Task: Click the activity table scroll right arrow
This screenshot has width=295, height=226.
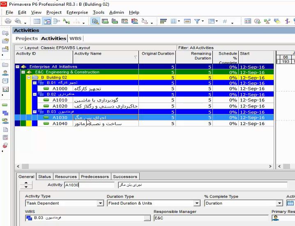Action: pyautogui.click(x=270, y=166)
